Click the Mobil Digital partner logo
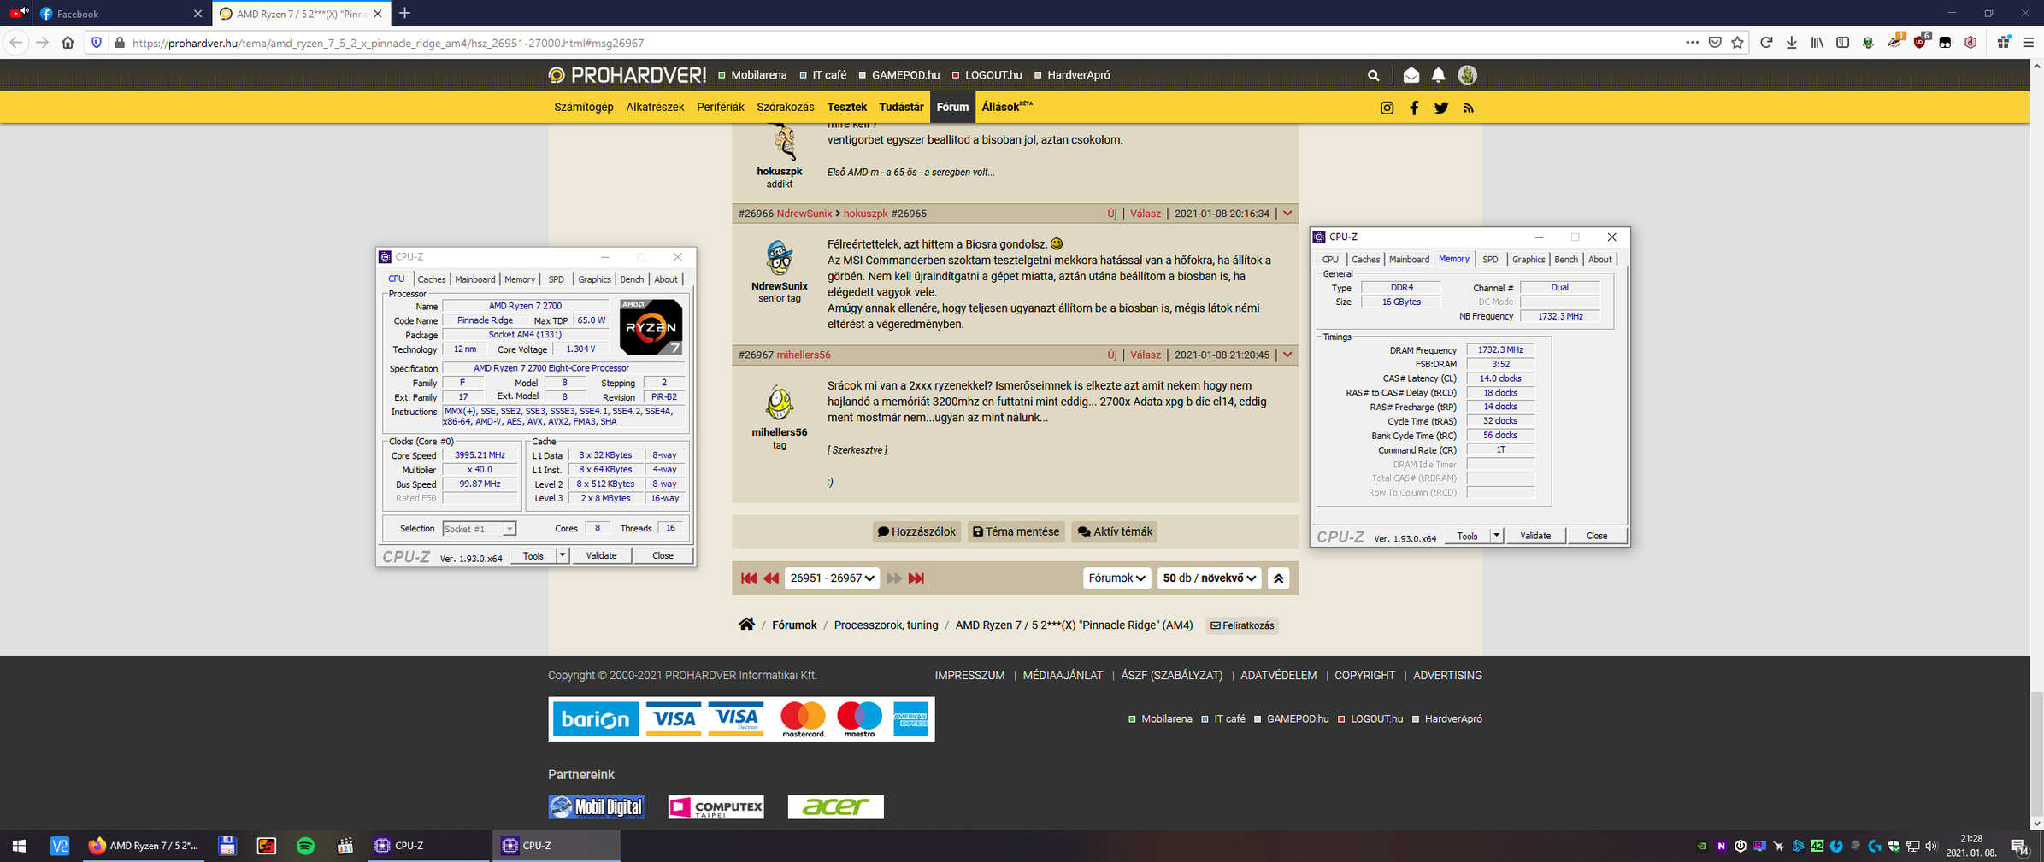This screenshot has width=2044, height=862. [596, 806]
